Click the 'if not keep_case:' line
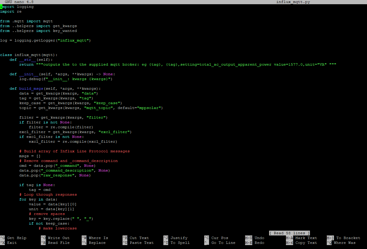Image resolution: width=367 pixels, height=249 pixels. pos(49,223)
